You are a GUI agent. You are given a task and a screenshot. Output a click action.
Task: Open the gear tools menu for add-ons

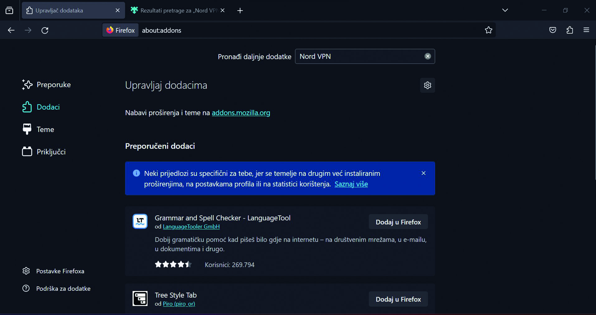tap(427, 85)
